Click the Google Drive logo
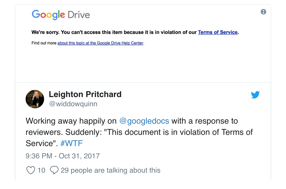The height and width of the screenshot is (189, 286). (61, 14)
